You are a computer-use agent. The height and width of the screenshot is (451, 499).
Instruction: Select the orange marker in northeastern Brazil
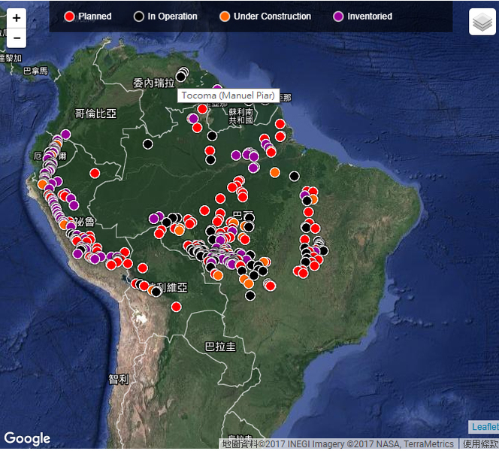pyautogui.click(x=275, y=172)
